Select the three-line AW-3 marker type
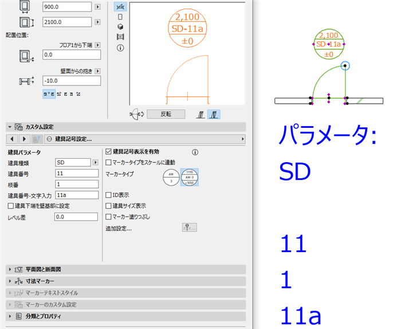401x329 pixels. pos(190,177)
